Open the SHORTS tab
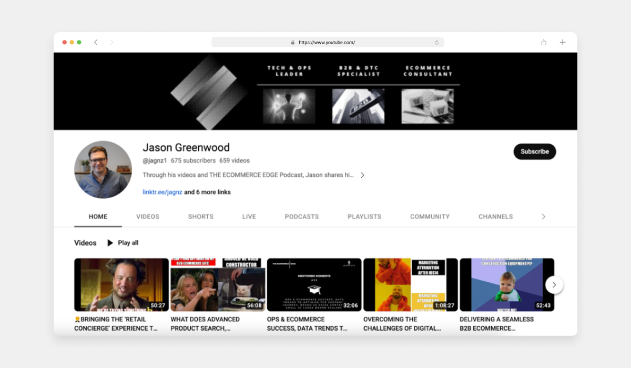 (201, 217)
